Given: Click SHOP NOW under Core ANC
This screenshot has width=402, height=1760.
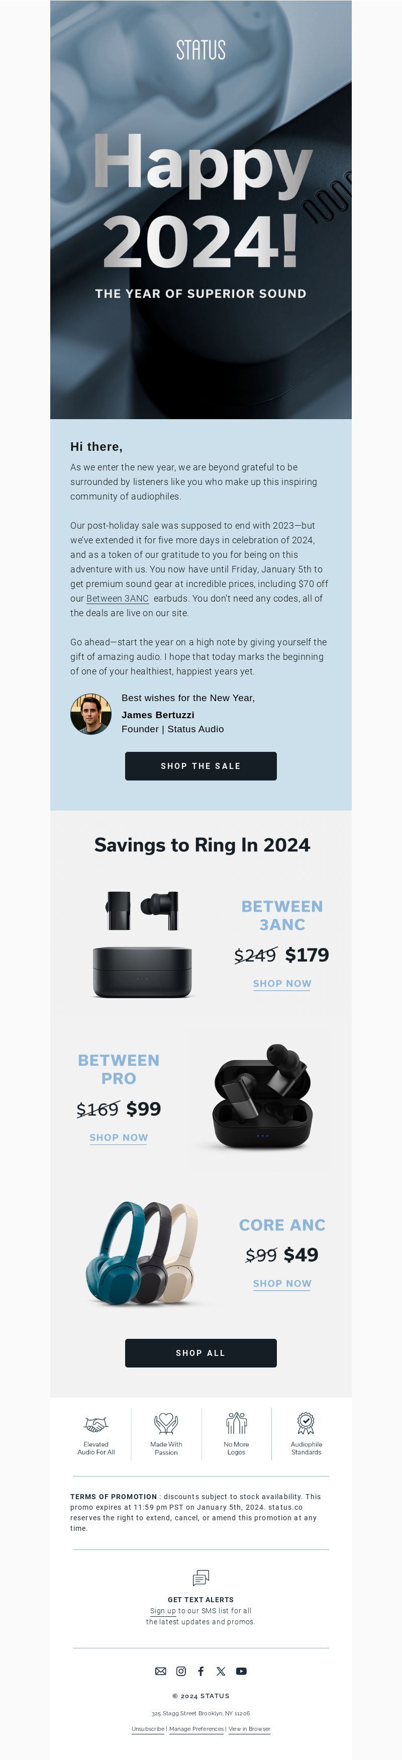Looking at the screenshot, I should pyautogui.click(x=282, y=1284).
